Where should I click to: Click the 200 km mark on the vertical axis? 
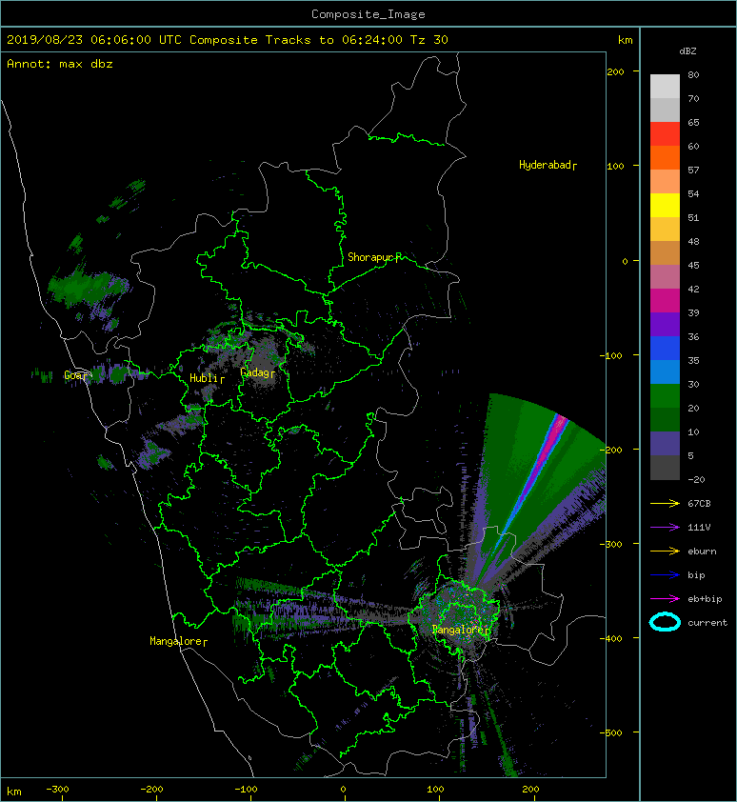(x=615, y=71)
